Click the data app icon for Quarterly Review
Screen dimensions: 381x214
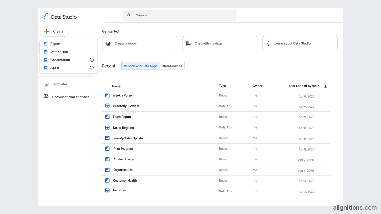click(107, 106)
